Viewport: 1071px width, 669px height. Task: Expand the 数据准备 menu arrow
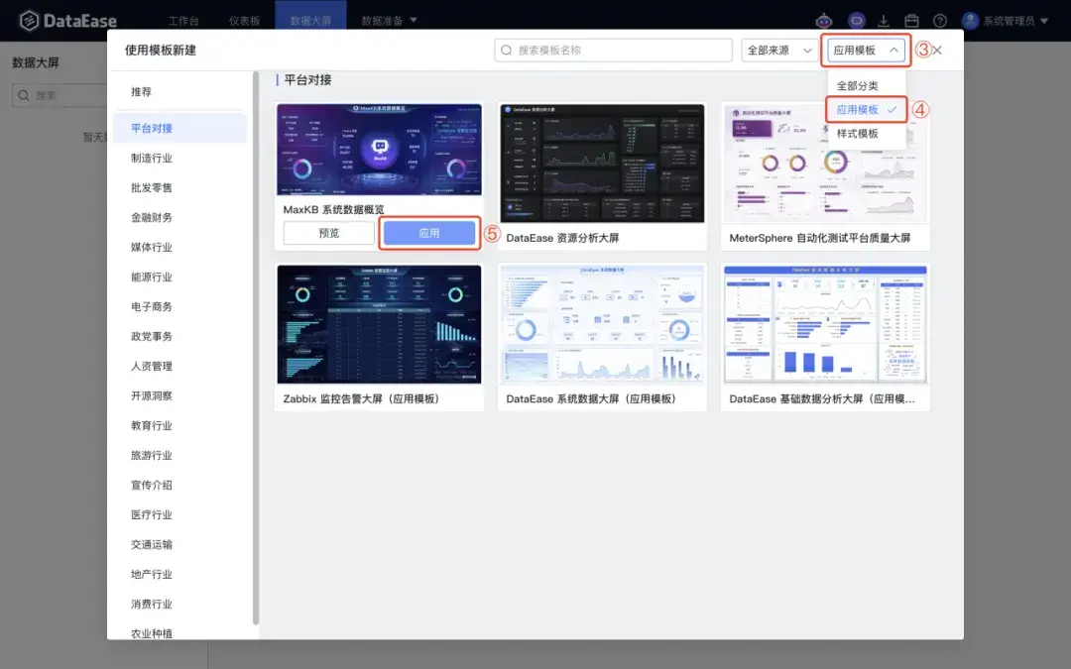(x=412, y=20)
